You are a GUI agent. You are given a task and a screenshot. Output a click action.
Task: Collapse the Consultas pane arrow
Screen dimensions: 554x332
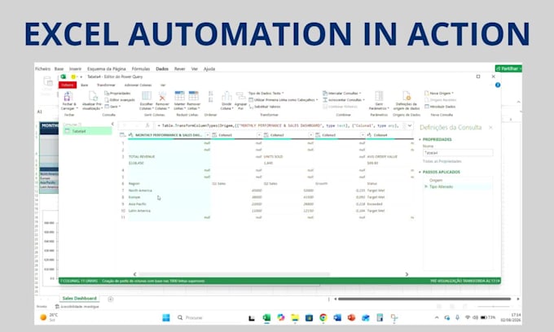coord(112,124)
